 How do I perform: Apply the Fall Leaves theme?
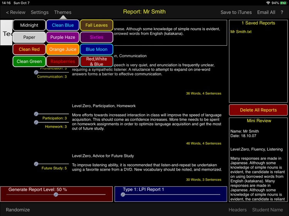pos(96,25)
